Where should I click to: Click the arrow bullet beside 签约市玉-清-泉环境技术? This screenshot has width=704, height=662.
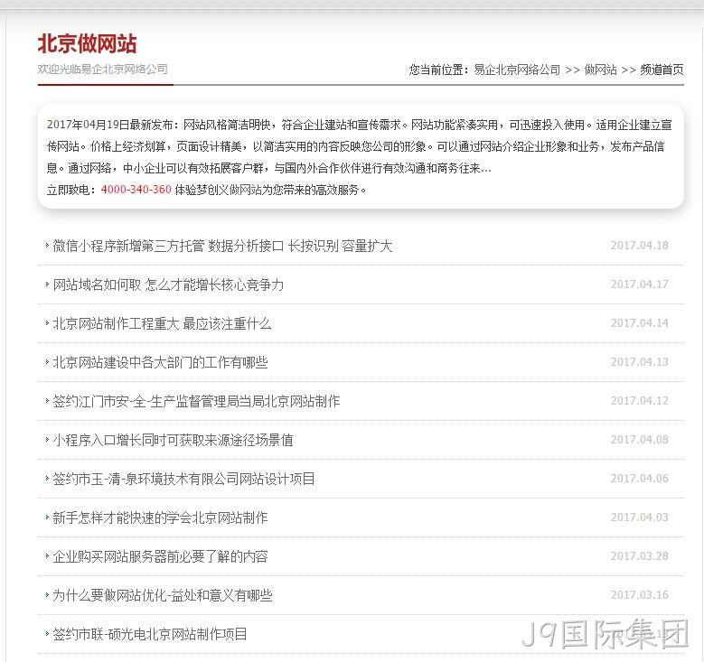(47, 479)
